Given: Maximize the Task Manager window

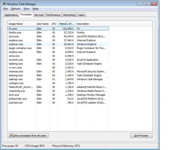Looking at the screenshot, I should 147,4.
